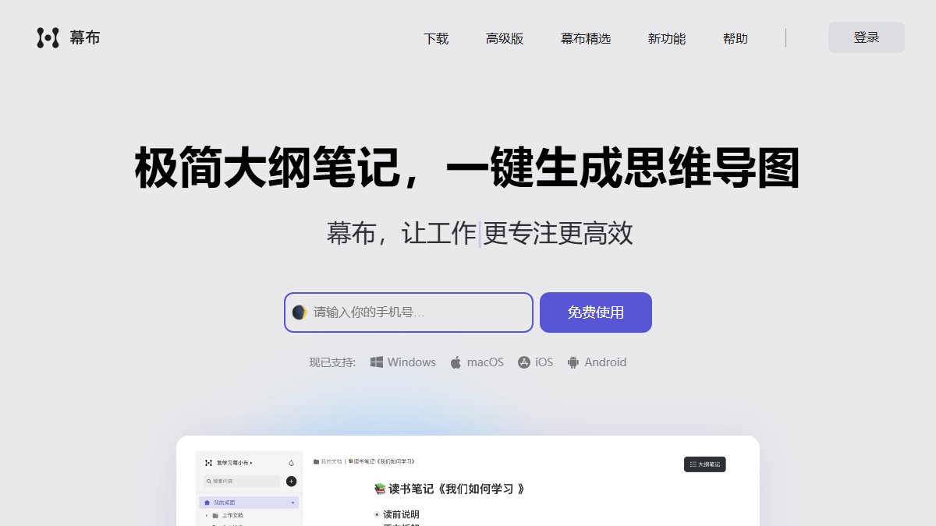Open the 高级版 page
Image resolution: width=936 pixels, height=526 pixels.
(x=505, y=38)
